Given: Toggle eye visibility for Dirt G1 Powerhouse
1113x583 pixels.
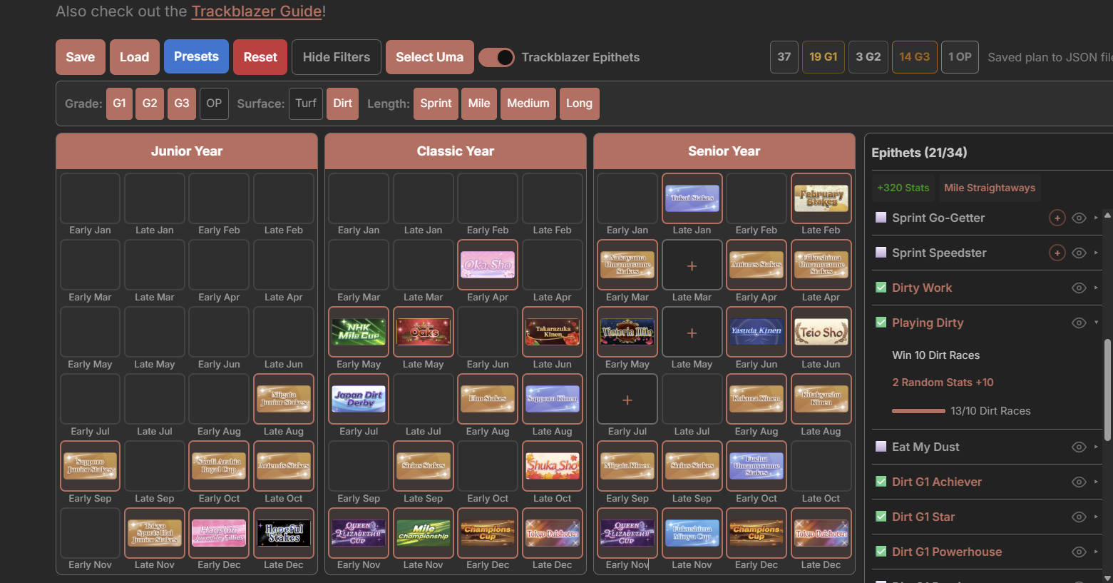Looking at the screenshot, I should 1079,552.
